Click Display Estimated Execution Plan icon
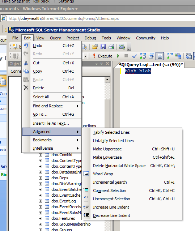 click(x=143, y=56)
